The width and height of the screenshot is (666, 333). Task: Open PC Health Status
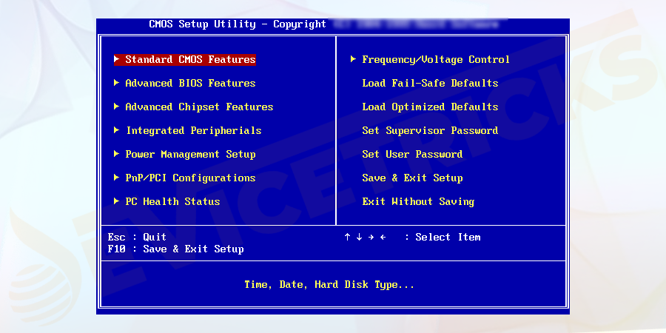pyautogui.click(x=172, y=202)
